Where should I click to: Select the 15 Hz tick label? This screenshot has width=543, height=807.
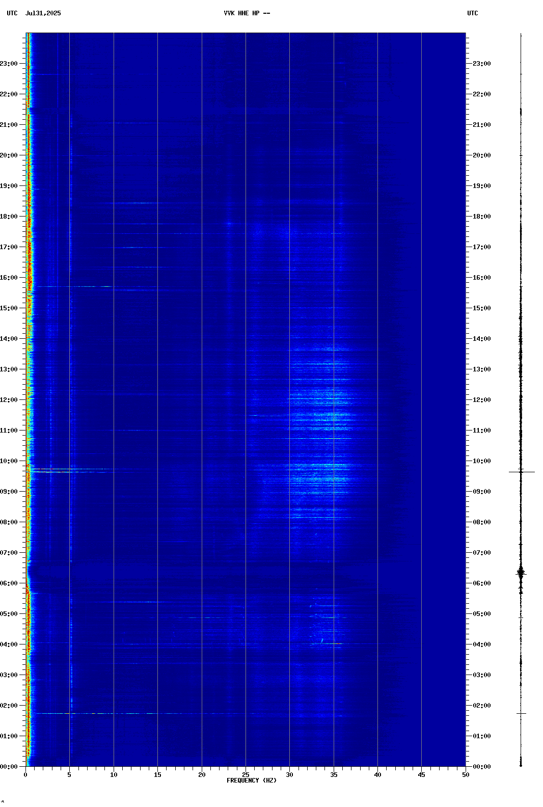tap(157, 775)
